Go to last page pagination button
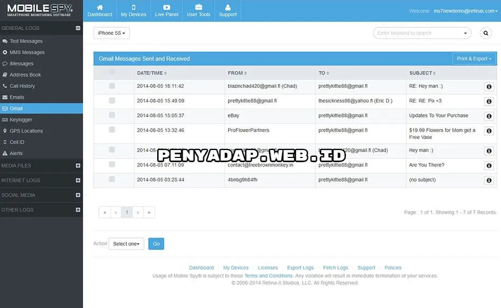The width and height of the screenshot is (501, 308). tap(149, 212)
